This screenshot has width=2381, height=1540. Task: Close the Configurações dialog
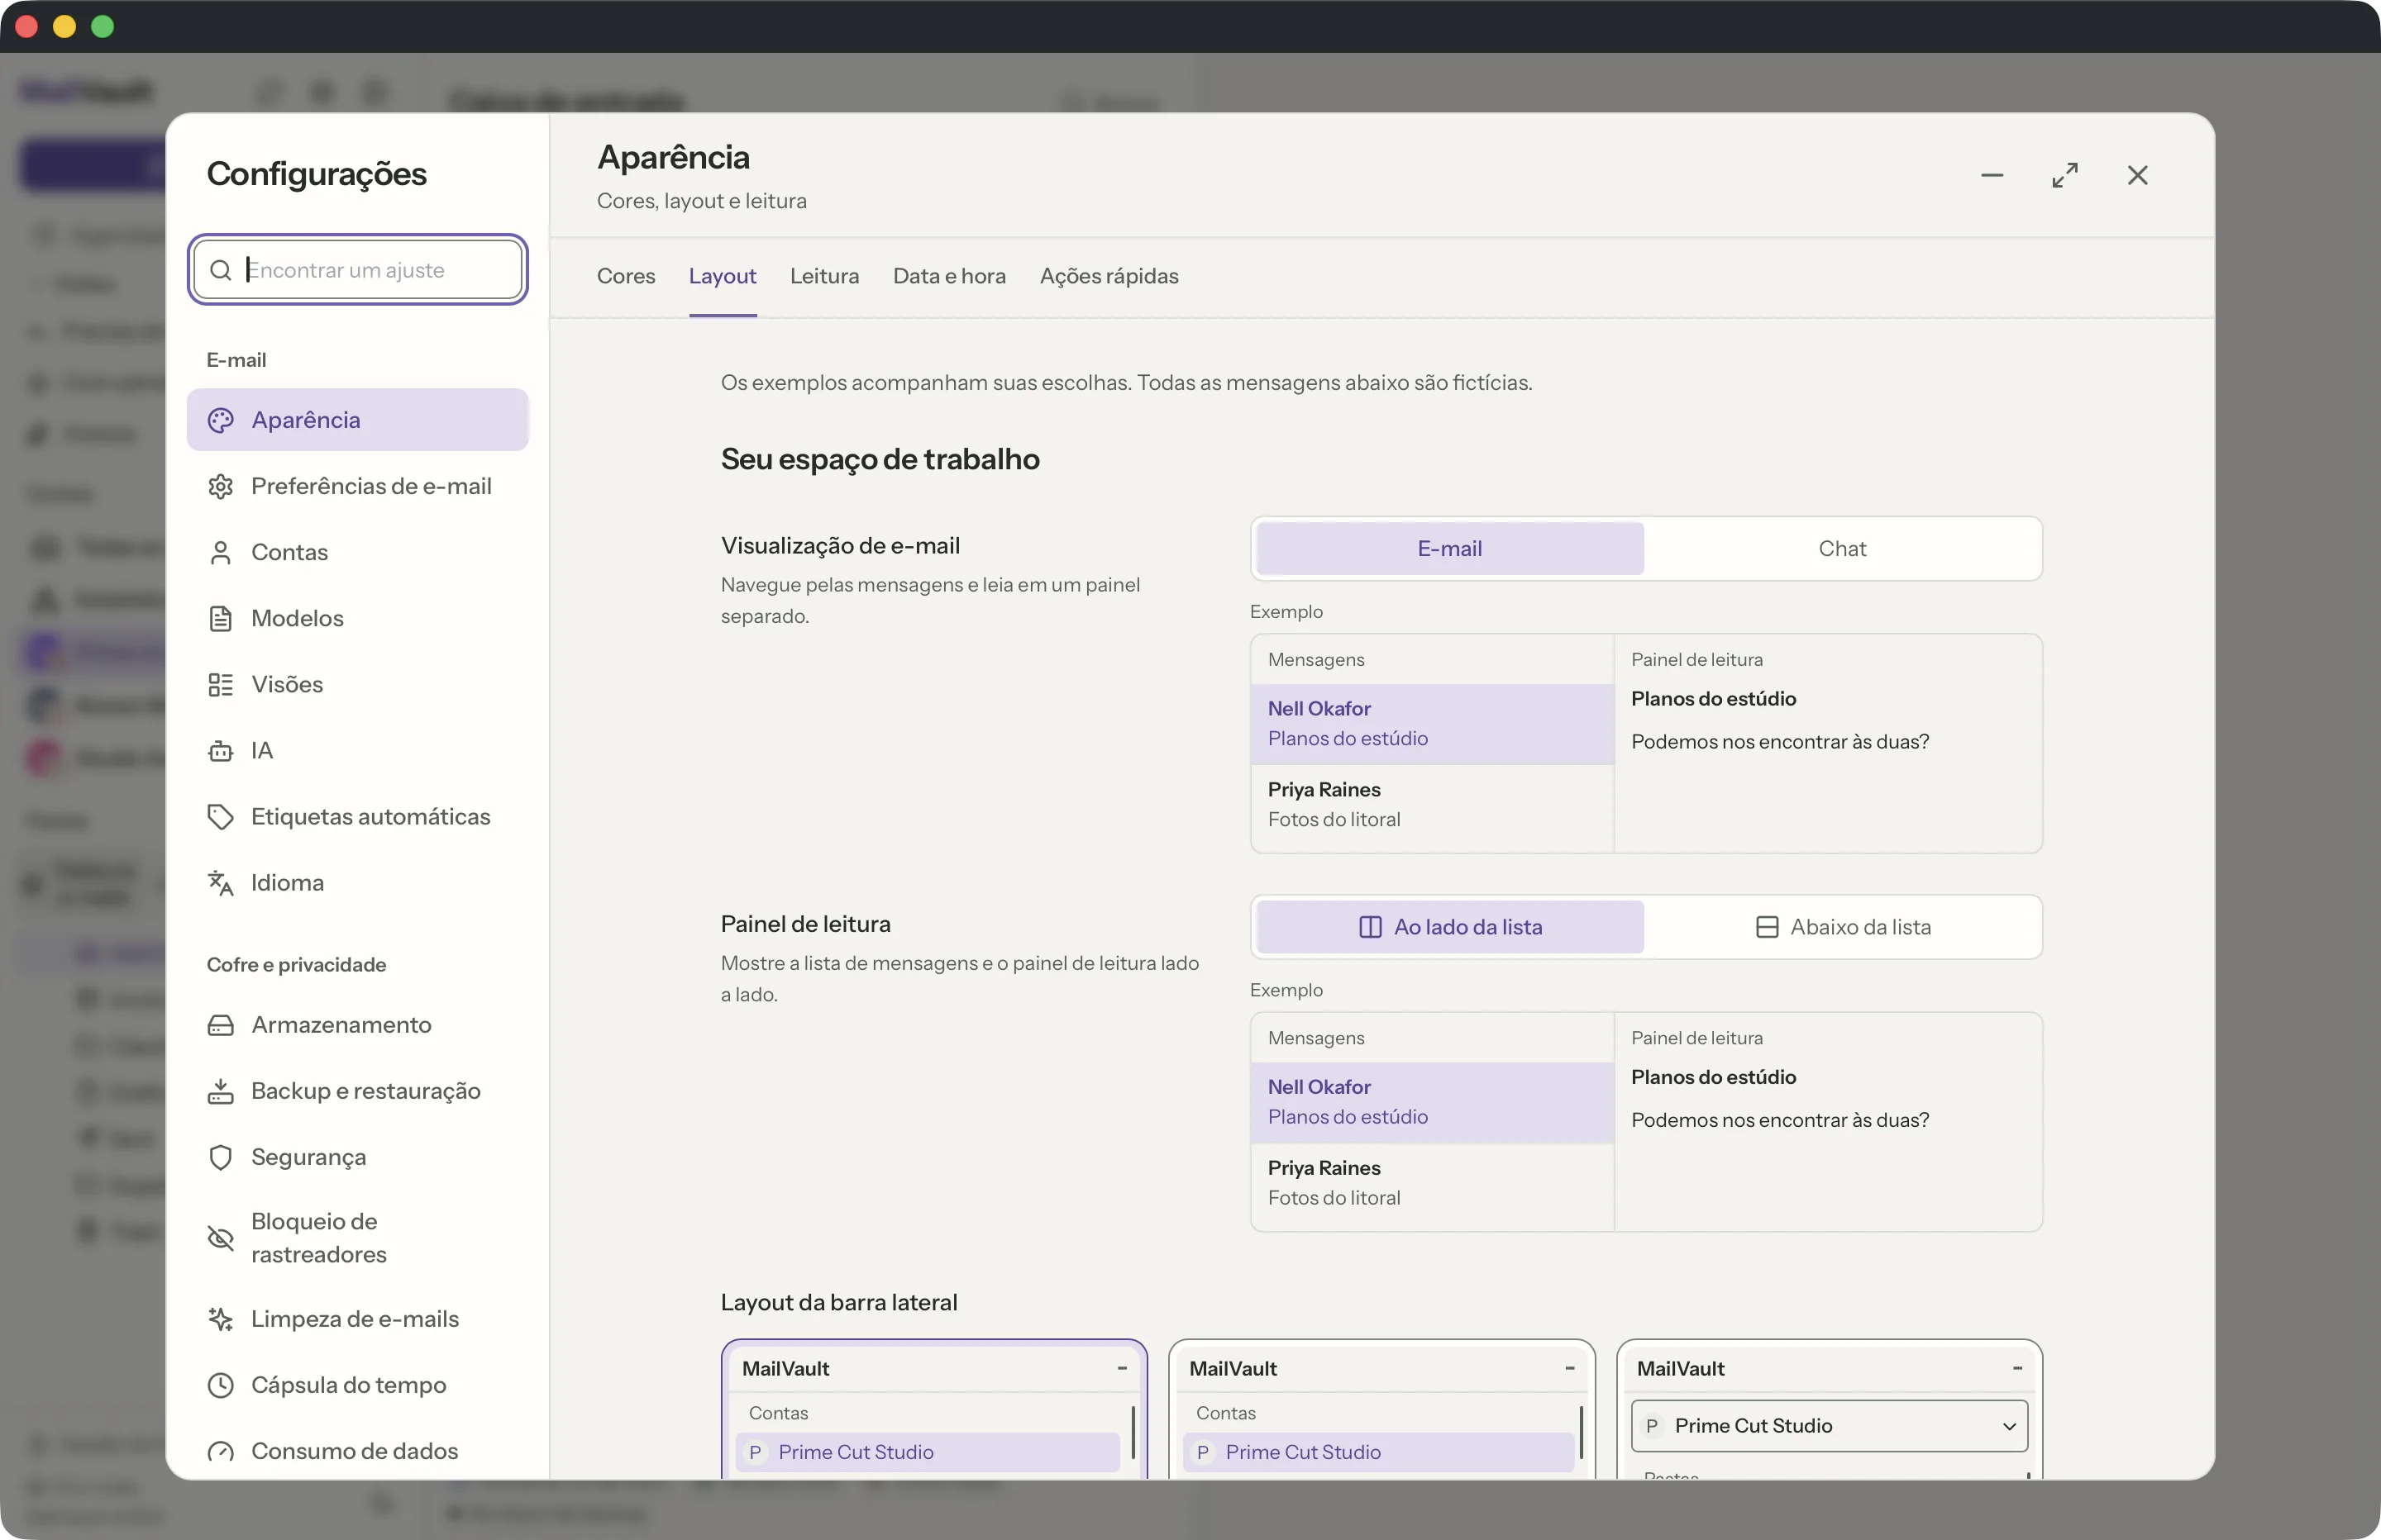click(x=2138, y=175)
